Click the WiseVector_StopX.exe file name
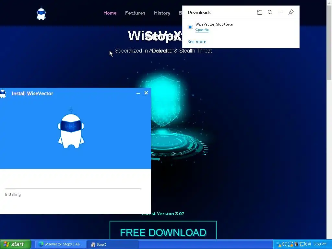Screen dimensions: 332x249 click(x=214, y=24)
